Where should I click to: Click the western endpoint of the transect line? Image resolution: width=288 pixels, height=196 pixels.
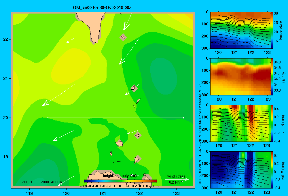48,118
